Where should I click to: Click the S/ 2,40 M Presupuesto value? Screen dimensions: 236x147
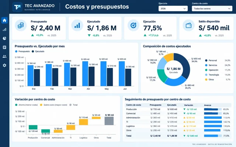click(x=45, y=28)
